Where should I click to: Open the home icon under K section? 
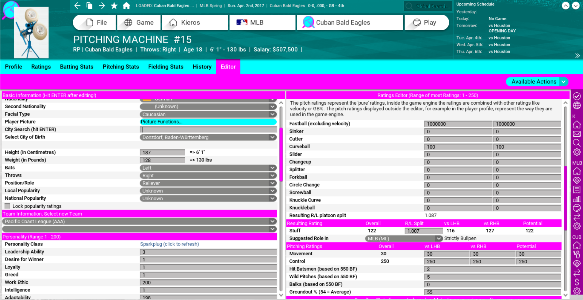[577, 124]
